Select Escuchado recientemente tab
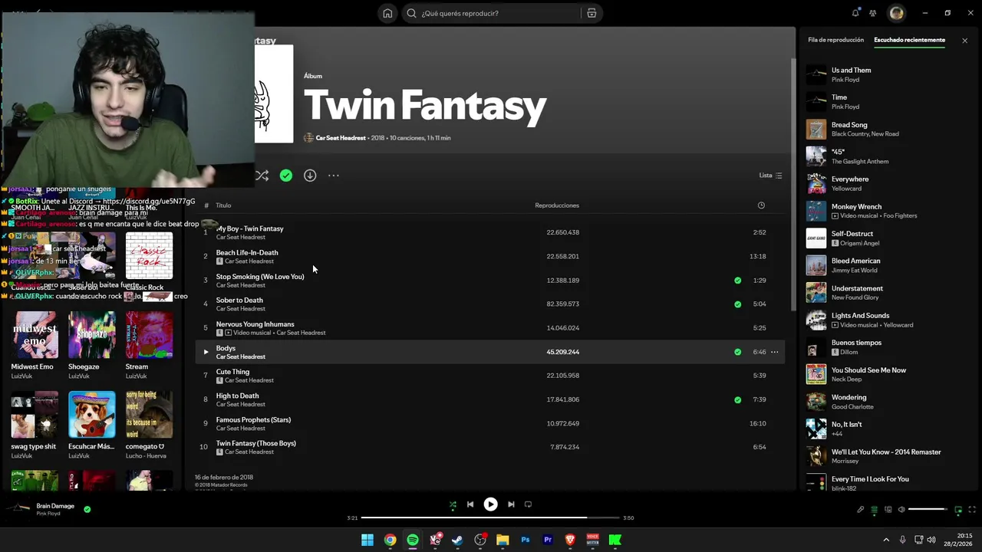 point(909,40)
